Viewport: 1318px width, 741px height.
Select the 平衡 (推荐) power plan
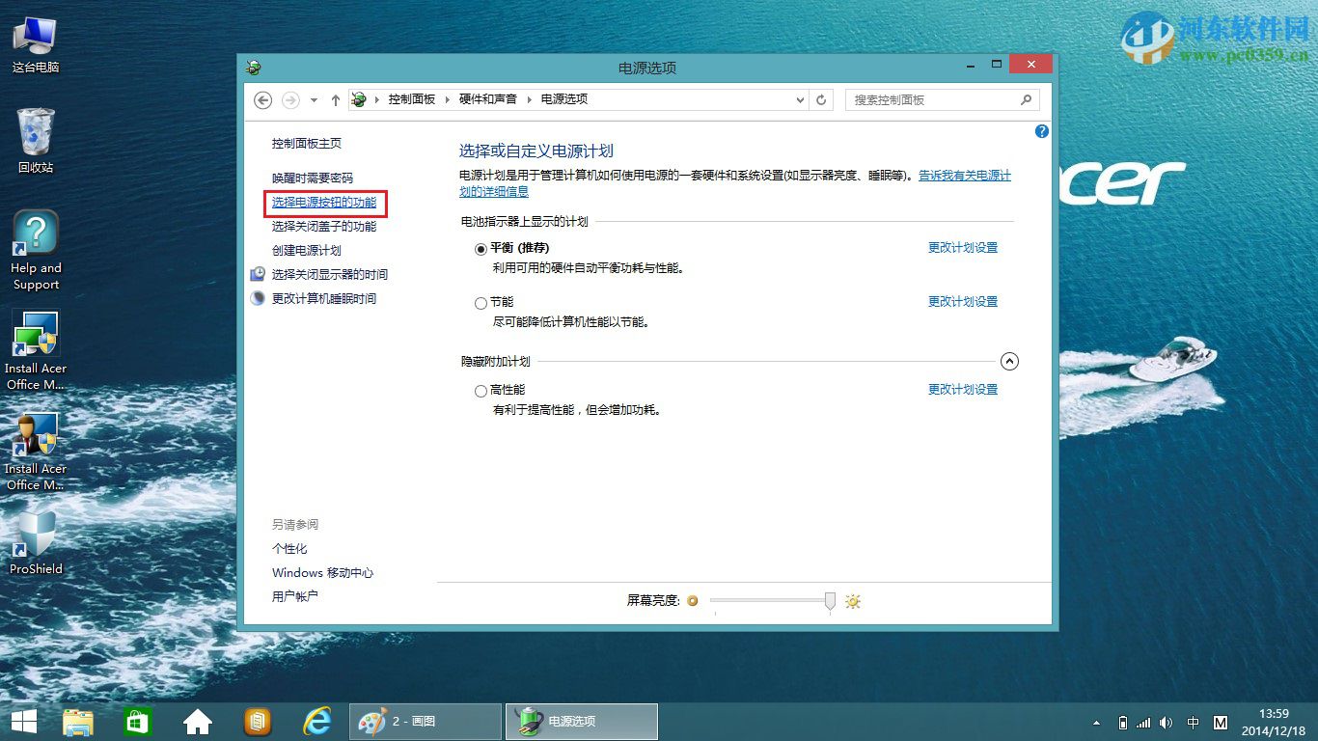(481, 248)
